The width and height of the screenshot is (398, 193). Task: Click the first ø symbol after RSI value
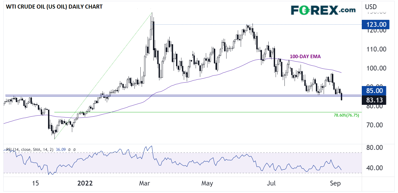(x=69, y=149)
